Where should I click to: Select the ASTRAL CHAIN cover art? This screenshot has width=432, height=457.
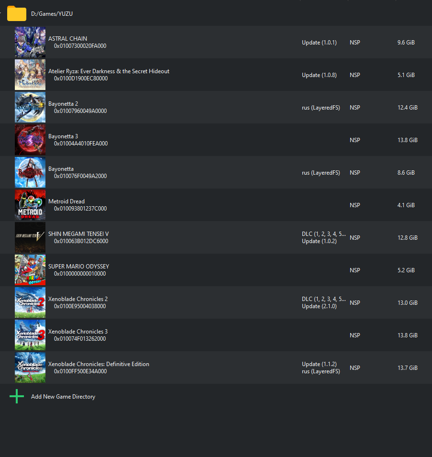pos(30,42)
